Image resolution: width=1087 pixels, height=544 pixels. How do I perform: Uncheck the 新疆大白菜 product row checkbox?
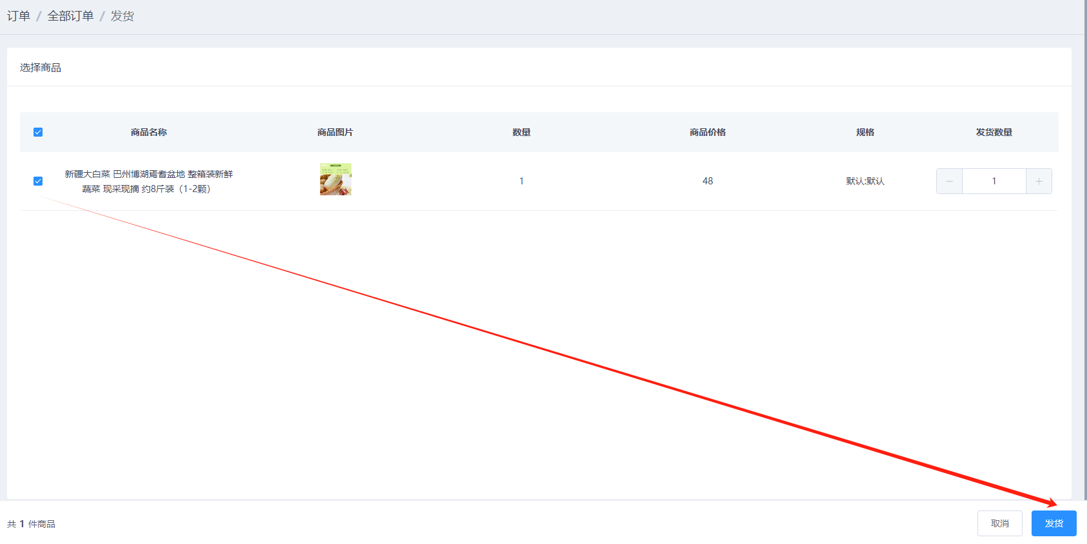click(38, 181)
